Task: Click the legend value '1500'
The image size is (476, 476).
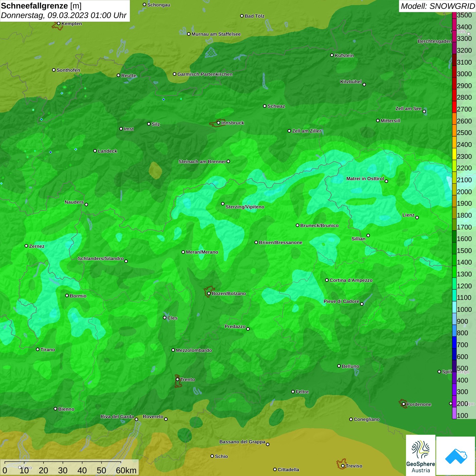Action: (x=464, y=251)
